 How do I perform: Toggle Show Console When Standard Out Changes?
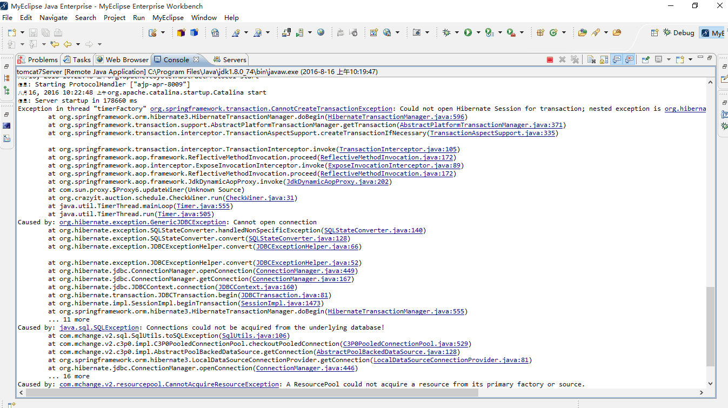tap(617, 59)
